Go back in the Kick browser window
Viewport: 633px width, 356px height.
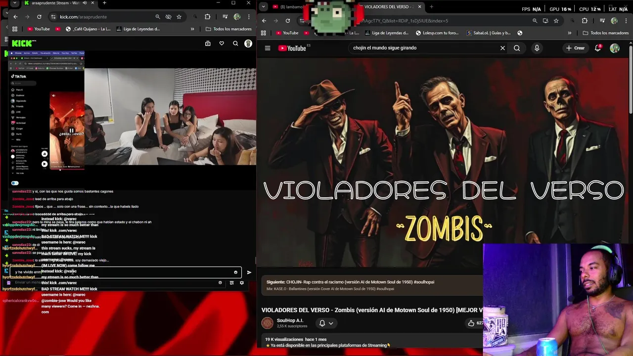pyautogui.click(x=16, y=17)
